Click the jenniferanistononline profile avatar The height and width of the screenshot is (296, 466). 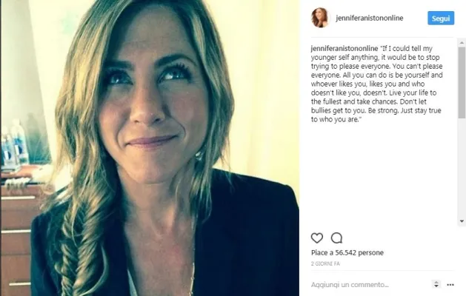(319, 18)
